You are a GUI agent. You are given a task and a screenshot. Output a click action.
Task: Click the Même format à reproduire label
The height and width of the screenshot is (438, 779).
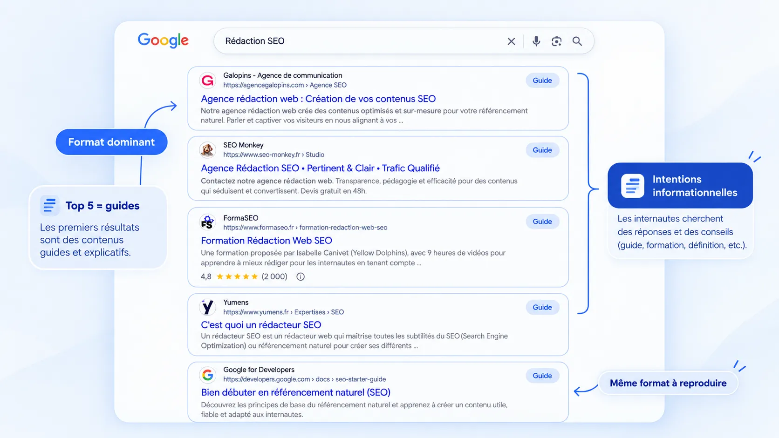pos(668,383)
